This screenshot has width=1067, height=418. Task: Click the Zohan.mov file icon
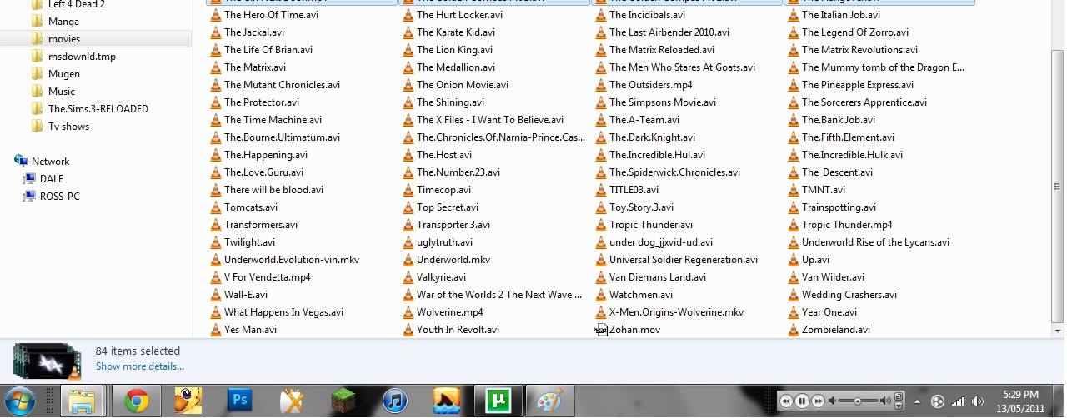pyautogui.click(x=601, y=330)
